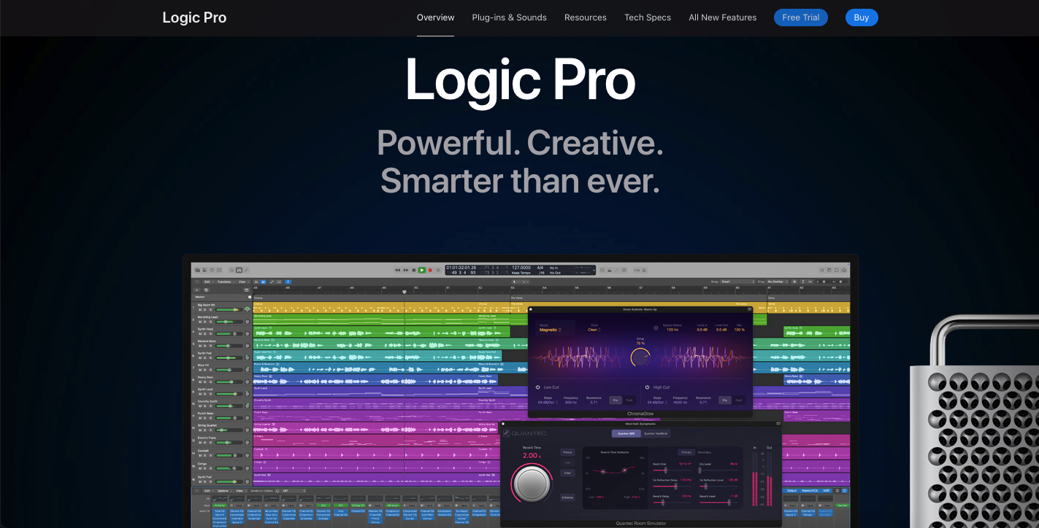Open the Plug-ins & Sounds tab
Viewport: 1039px width, 528px height.
click(x=509, y=18)
